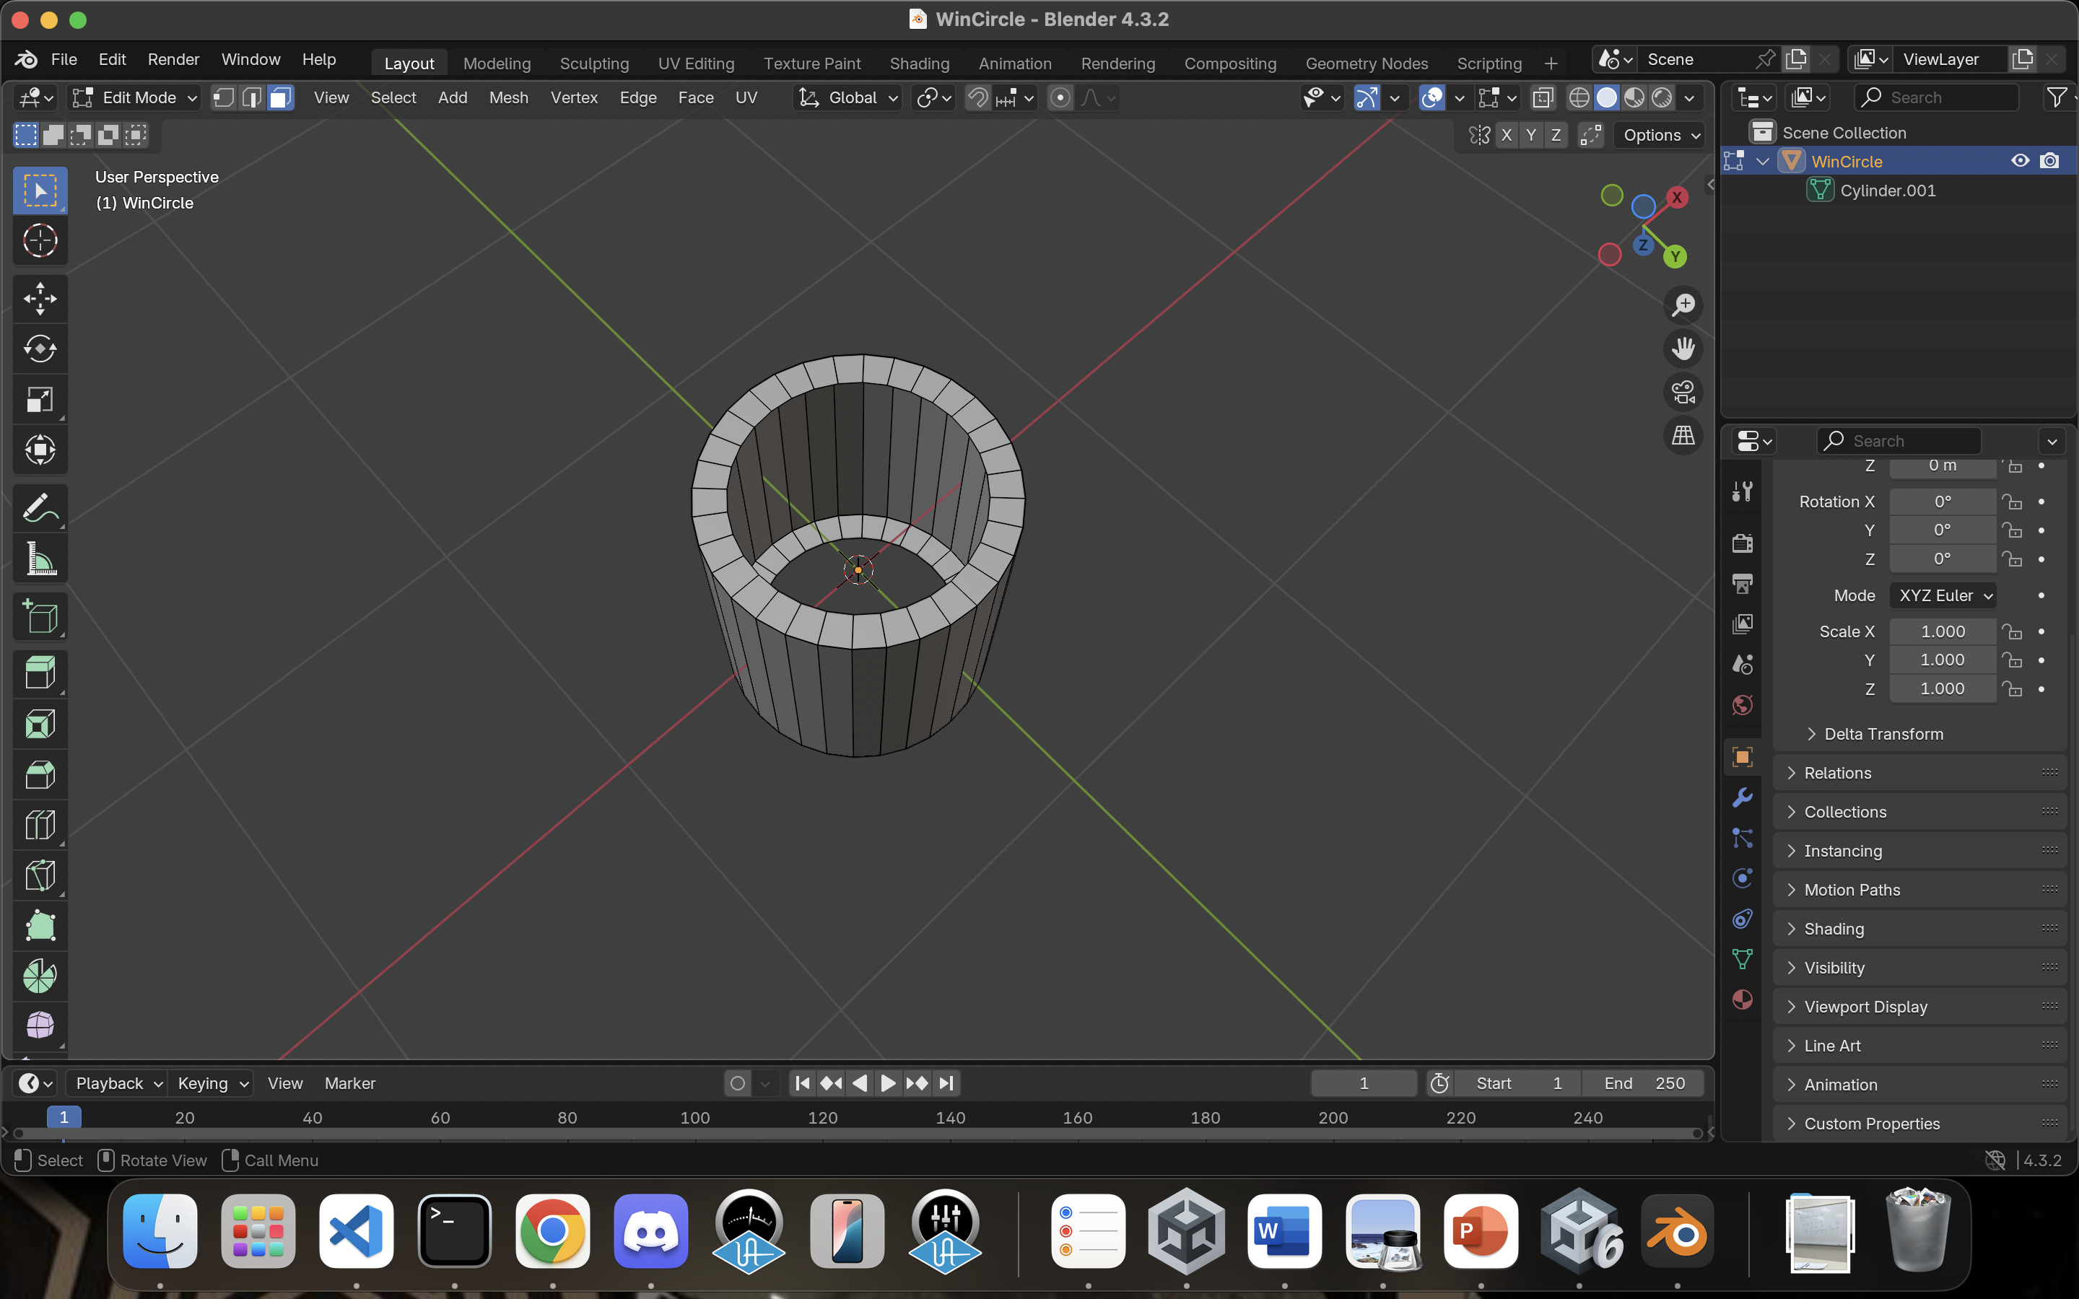Viewport: 2079px width, 1299px height.
Task: Switch to the Sculpting workspace tab
Action: (x=593, y=64)
